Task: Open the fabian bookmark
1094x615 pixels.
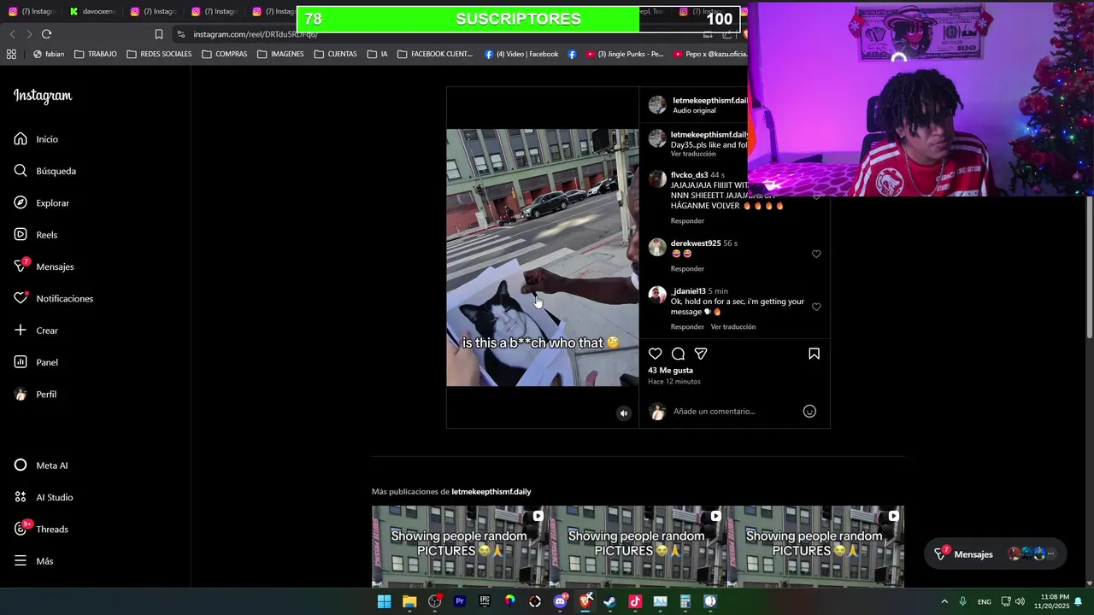Action: (49, 54)
